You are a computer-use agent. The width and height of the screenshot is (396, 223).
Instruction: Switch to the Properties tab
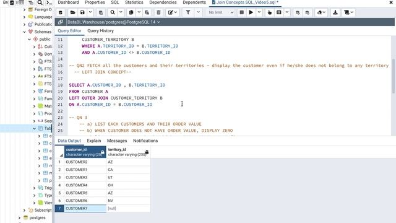coord(95,2)
